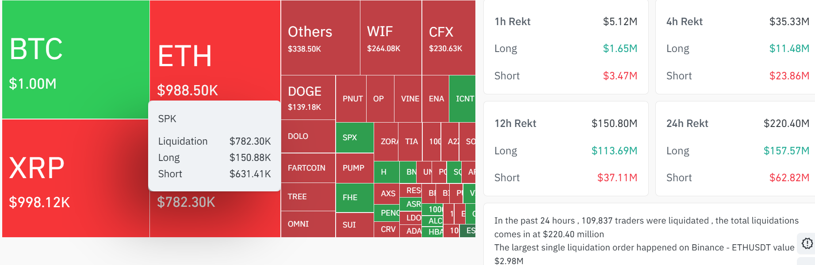
Task: Select the PUMP tile
Action: 355,168
